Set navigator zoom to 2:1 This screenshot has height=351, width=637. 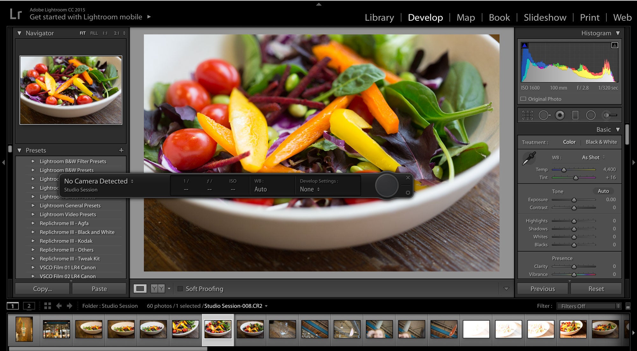117,33
